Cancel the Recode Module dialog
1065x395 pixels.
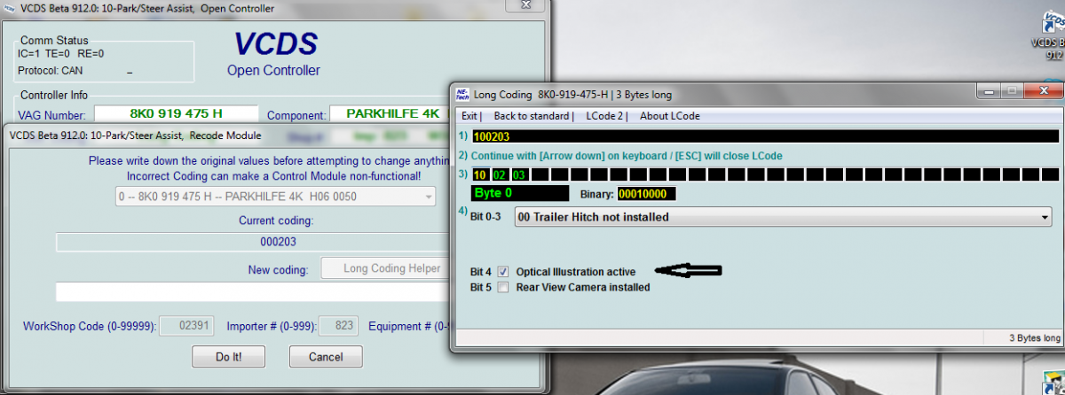click(x=326, y=357)
